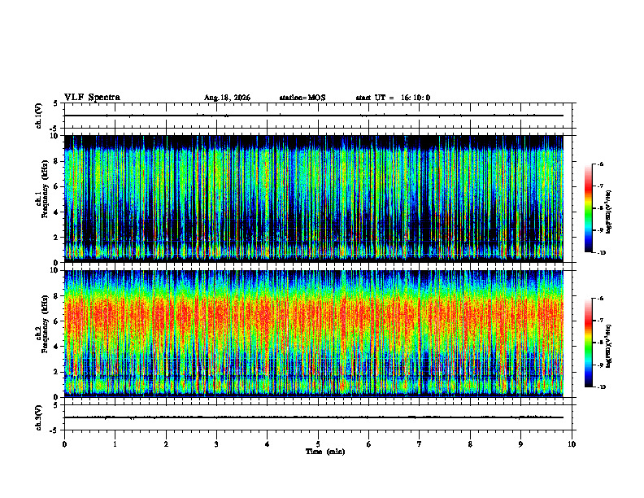Screen dimensions: 644x498
Task: Click the "-7" tick on ch.1 colorbar
Action: [601, 186]
